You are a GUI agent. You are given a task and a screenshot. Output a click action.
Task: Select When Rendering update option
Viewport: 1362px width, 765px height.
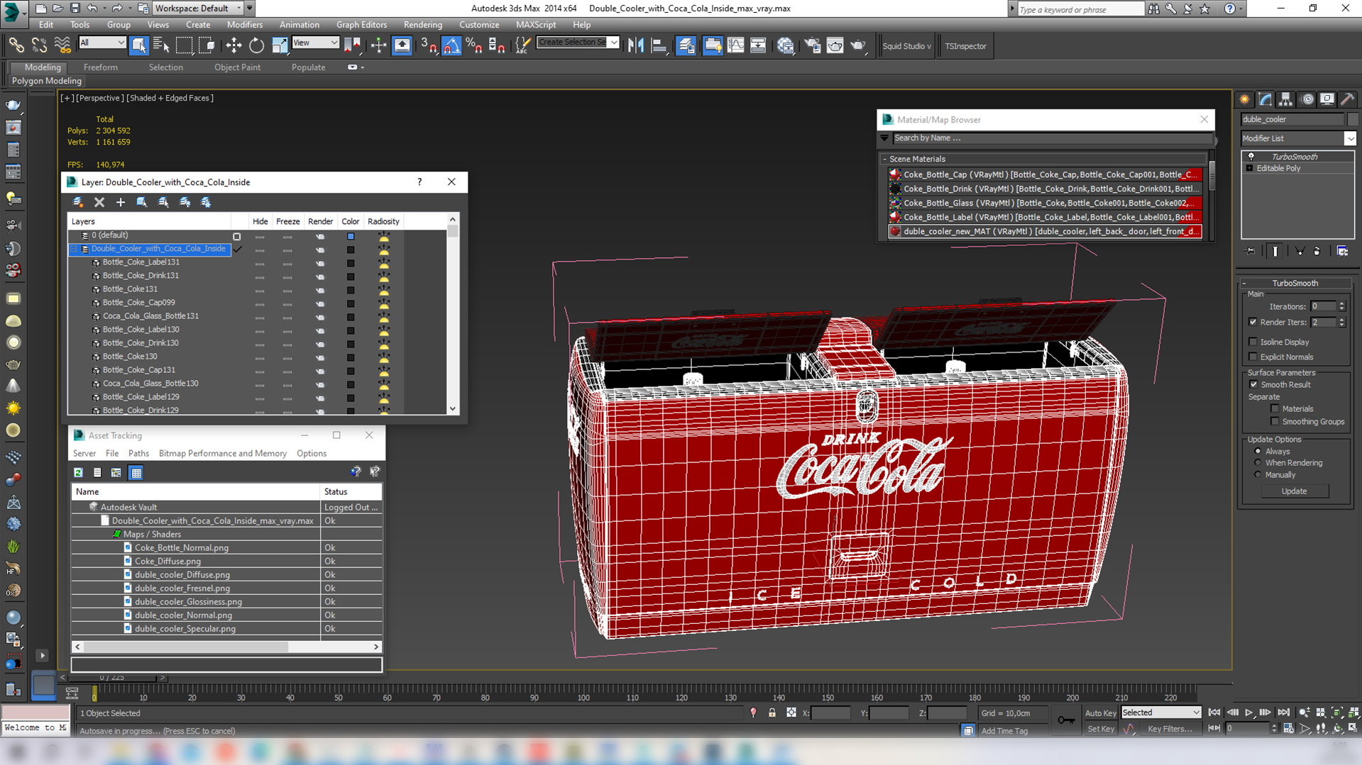point(1258,462)
